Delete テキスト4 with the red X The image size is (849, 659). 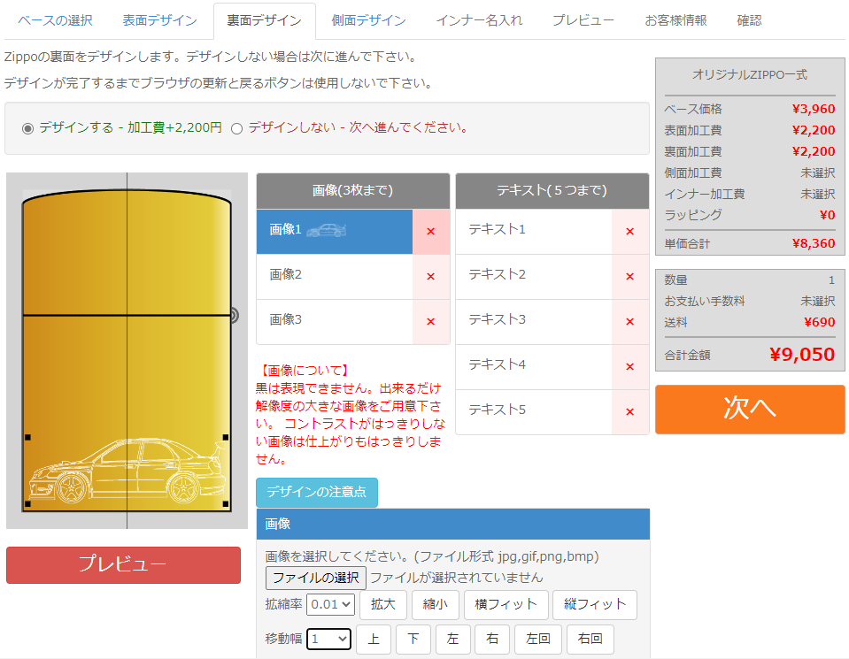click(x=630, y=367)
